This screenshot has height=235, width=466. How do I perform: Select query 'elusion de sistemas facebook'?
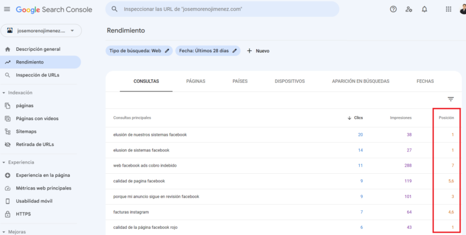tap(141, 150)
